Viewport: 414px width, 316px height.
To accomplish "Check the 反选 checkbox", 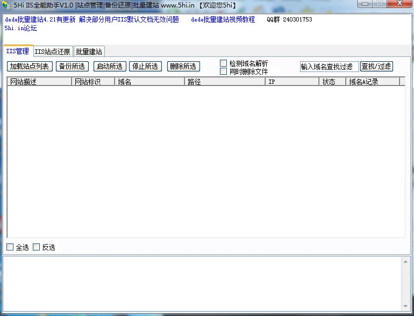I will coord(36,247).
